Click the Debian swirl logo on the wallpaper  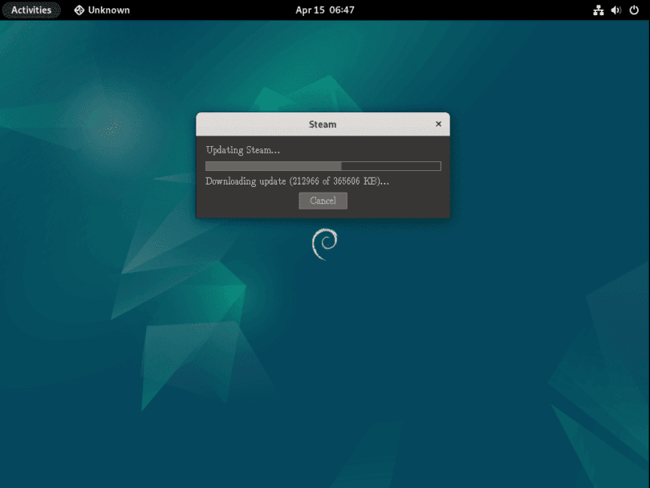point(324,242)
